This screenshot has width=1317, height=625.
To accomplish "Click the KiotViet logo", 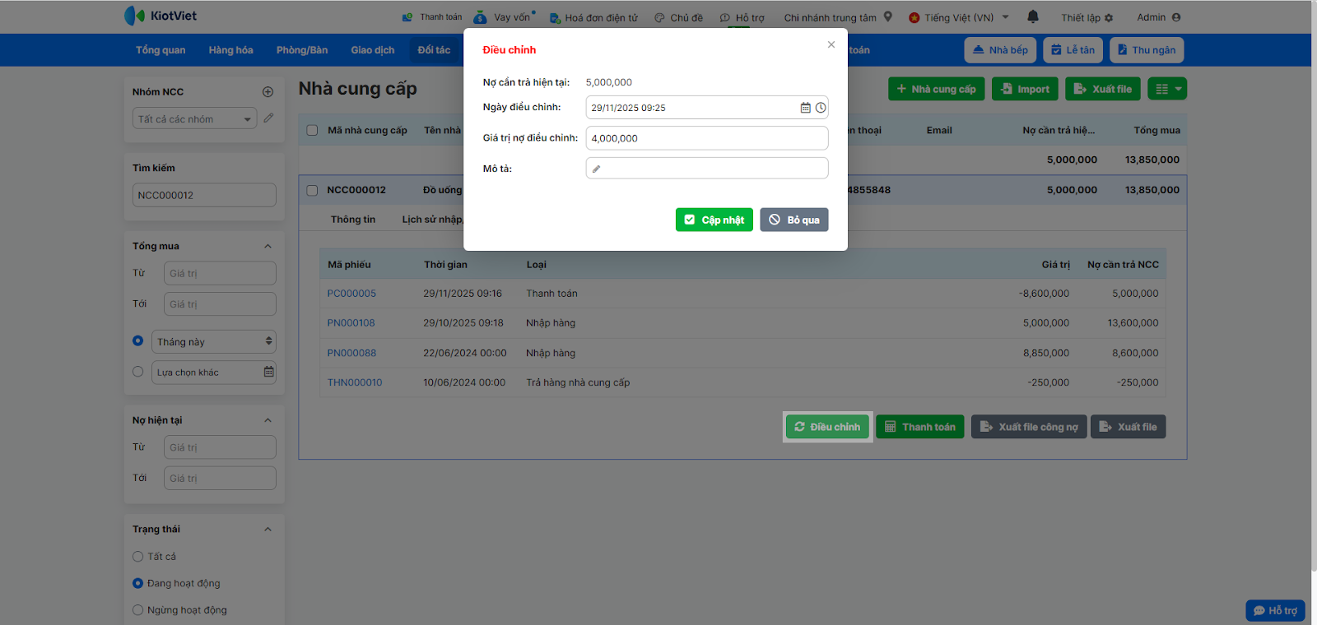I will click(161, 16).
